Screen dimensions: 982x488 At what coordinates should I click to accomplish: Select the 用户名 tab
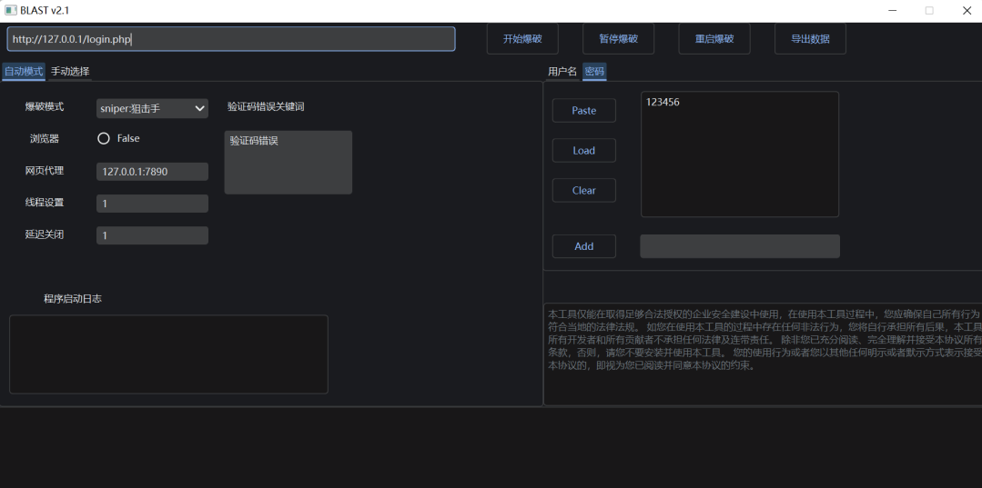(562, 71)
